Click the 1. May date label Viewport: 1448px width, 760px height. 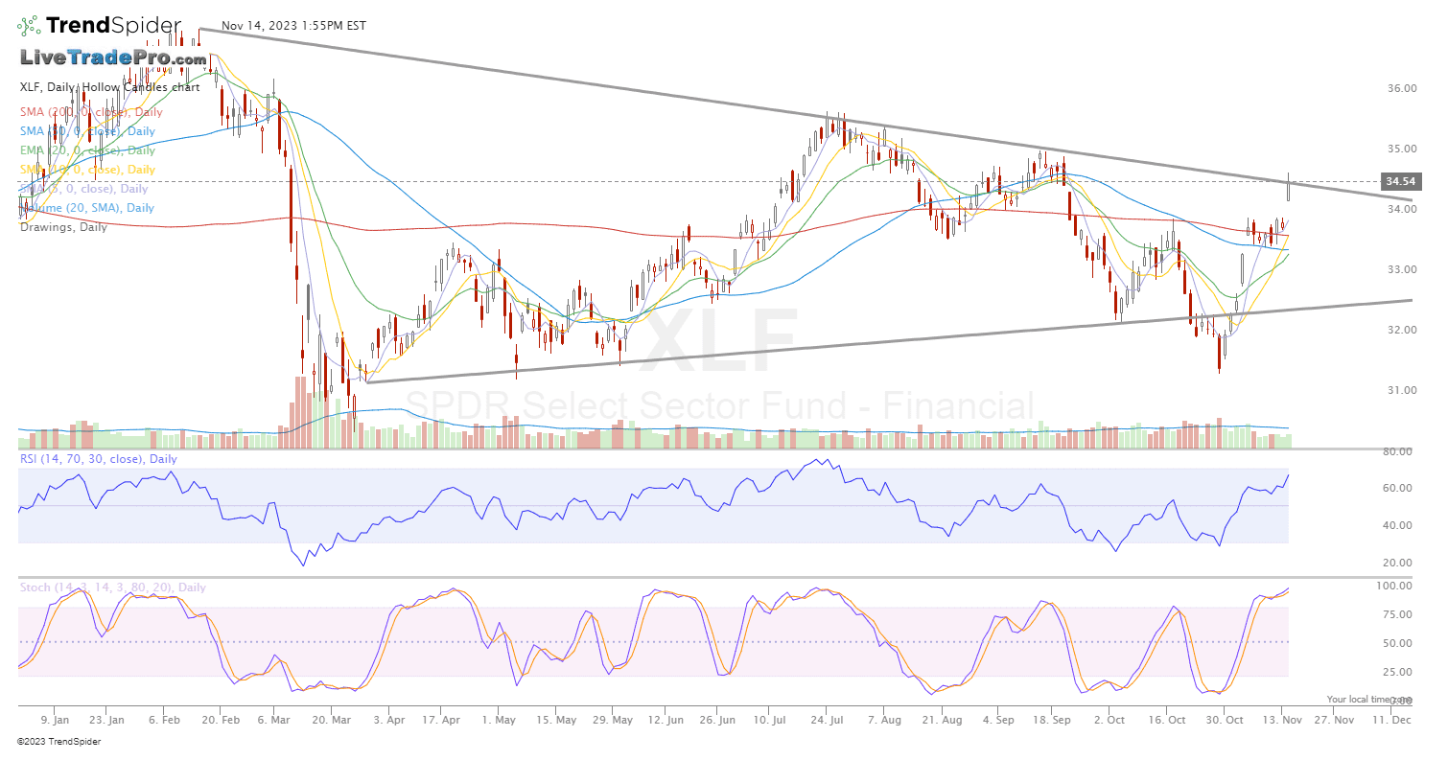click(499, 719)
